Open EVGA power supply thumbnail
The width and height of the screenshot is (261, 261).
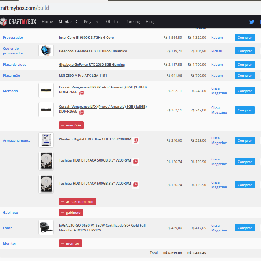click(x=46, y=227)
